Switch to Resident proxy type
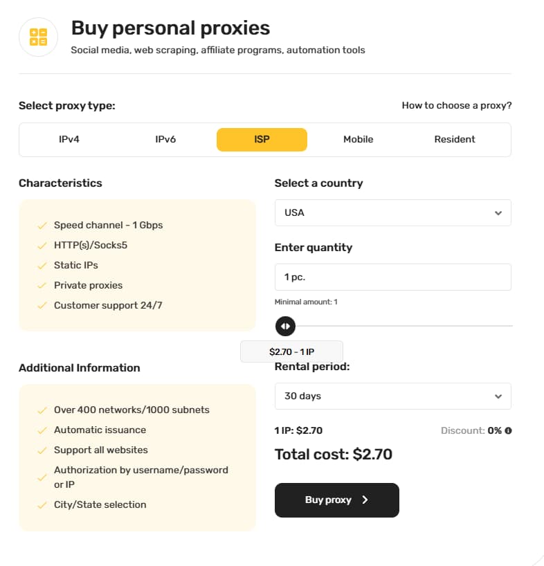The image size is (544, 566). 455,139
